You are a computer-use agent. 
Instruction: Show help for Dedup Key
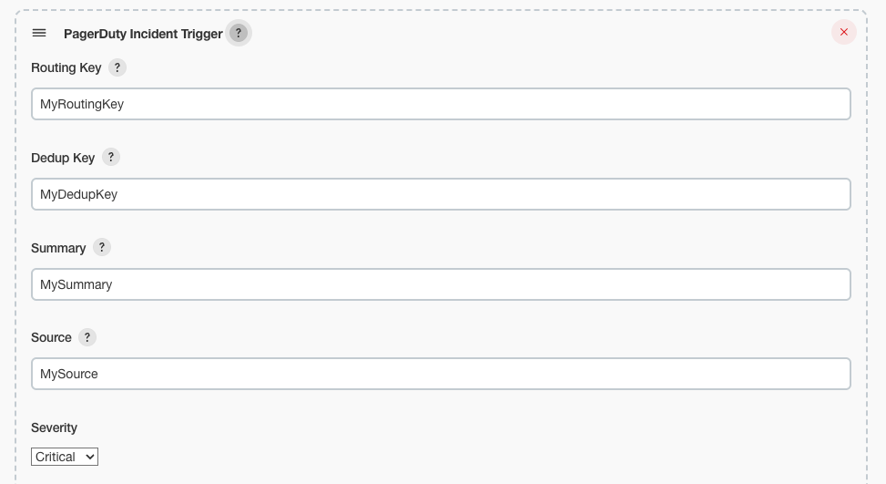pos(111,157)
